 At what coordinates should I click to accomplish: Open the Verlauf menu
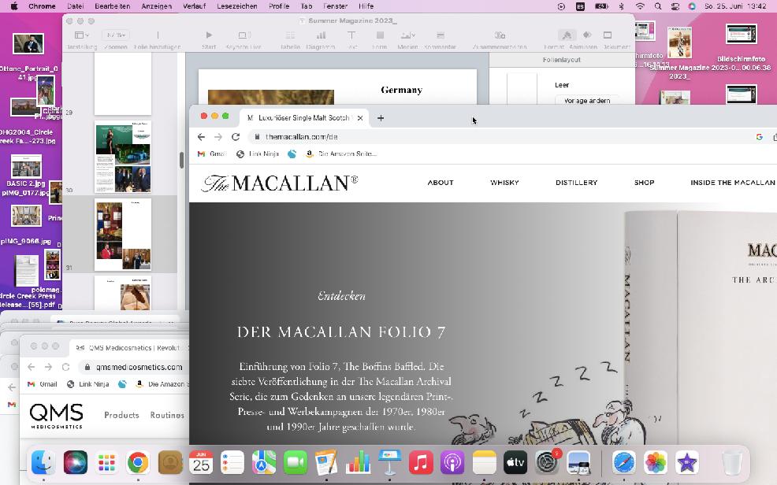click(194, 6)
